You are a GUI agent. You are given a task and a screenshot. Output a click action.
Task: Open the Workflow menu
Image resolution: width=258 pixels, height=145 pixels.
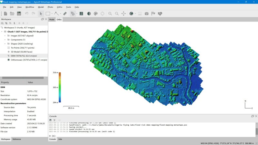[30, 7]
